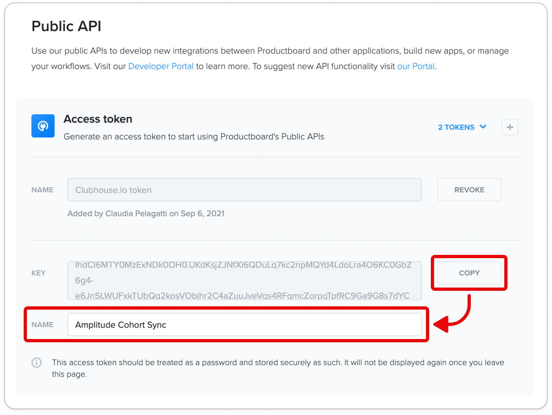
Task: Click the KEY field label
Action: pyautogui.click(x=38, y=273)
